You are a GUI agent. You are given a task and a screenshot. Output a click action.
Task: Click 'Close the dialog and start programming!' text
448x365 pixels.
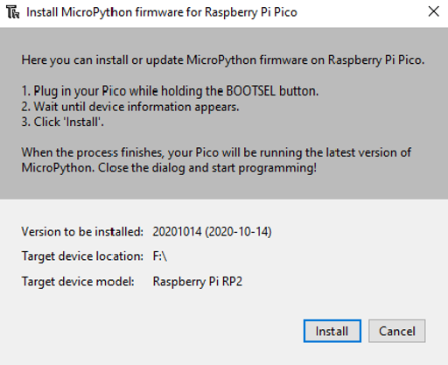click(207, 168)
